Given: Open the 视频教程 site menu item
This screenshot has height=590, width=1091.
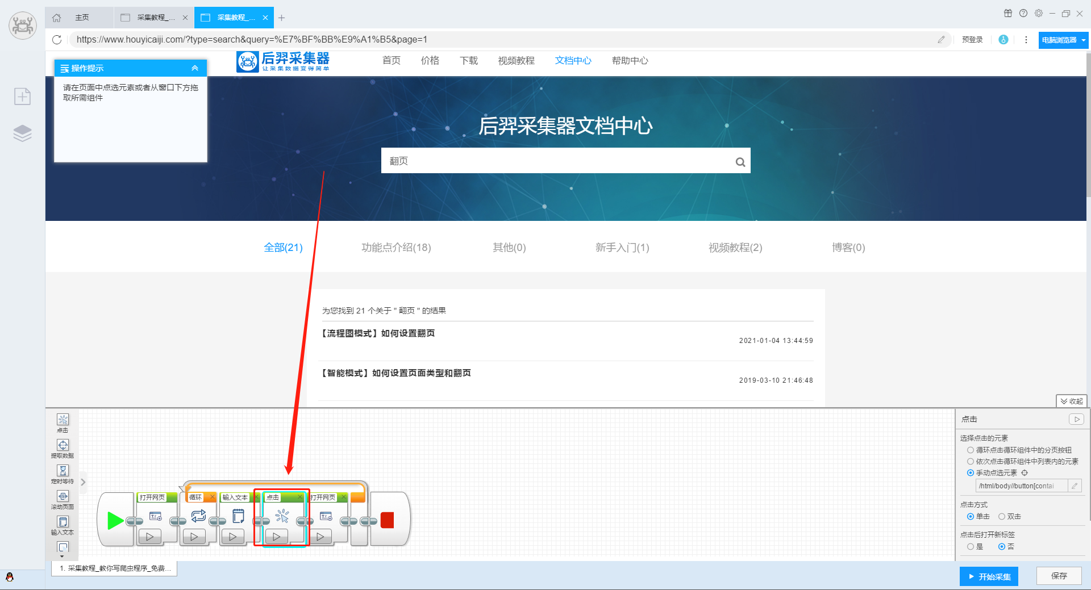Looking at the screenshot, I should click(x=517, y=61).
